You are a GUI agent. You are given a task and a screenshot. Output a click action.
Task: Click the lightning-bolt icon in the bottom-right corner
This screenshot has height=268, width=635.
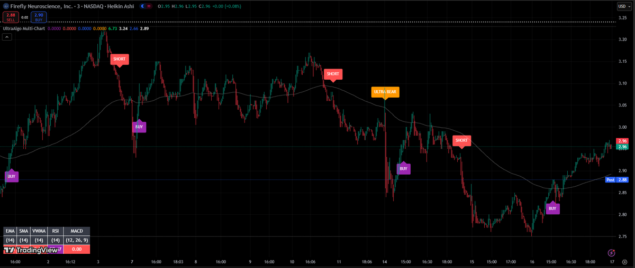pyautogui.click(x=612, y=253)
